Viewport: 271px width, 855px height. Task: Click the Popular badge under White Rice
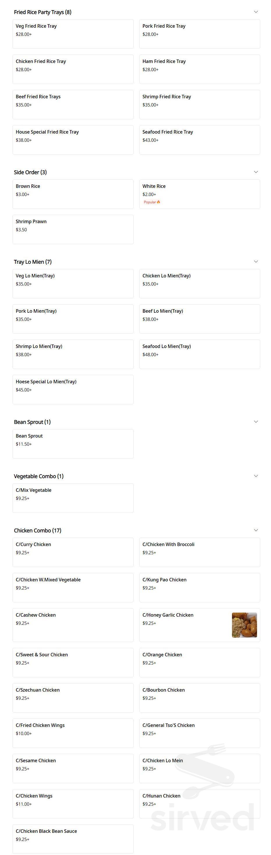[152, 202]
